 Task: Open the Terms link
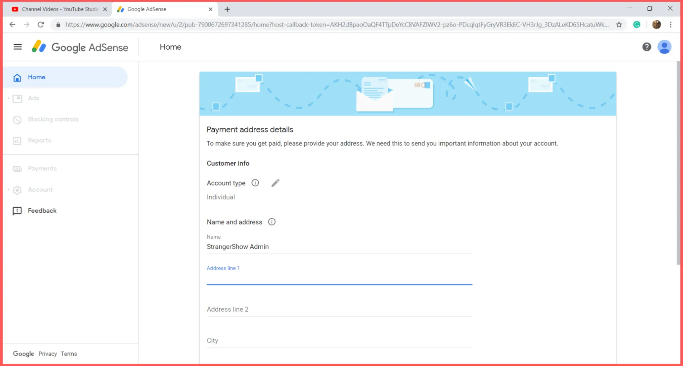click(x=69, y=354)
